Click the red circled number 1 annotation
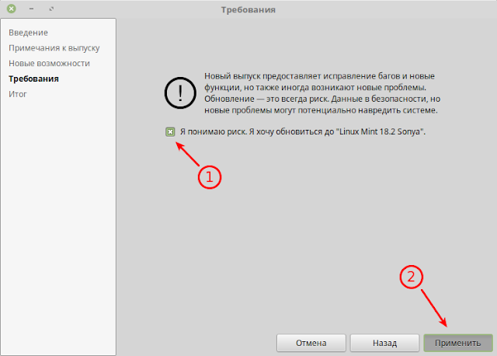497x356 pixels. tap(210, 177)
